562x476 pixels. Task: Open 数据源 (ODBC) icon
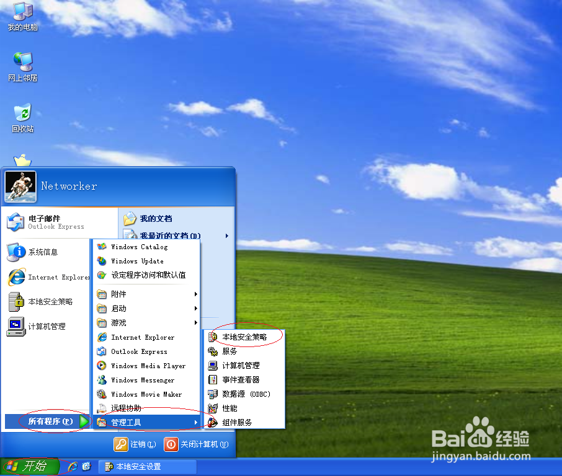(x=213, y=394)
